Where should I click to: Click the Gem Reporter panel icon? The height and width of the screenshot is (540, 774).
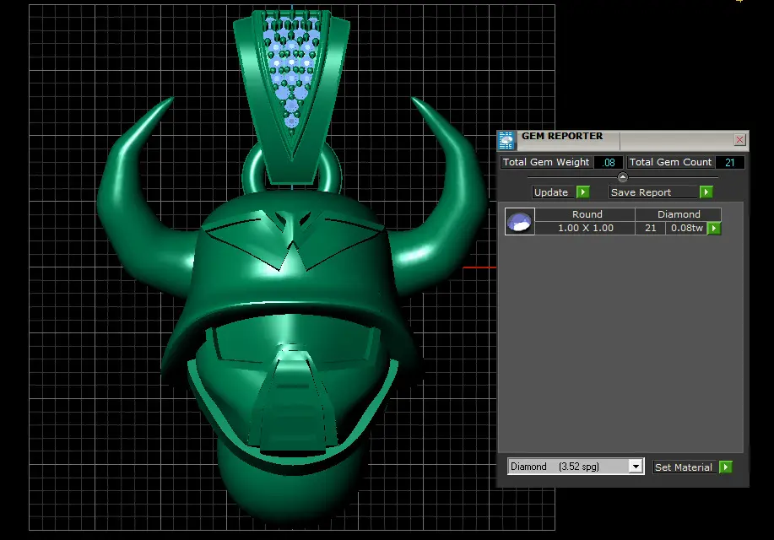pos(506,141)
